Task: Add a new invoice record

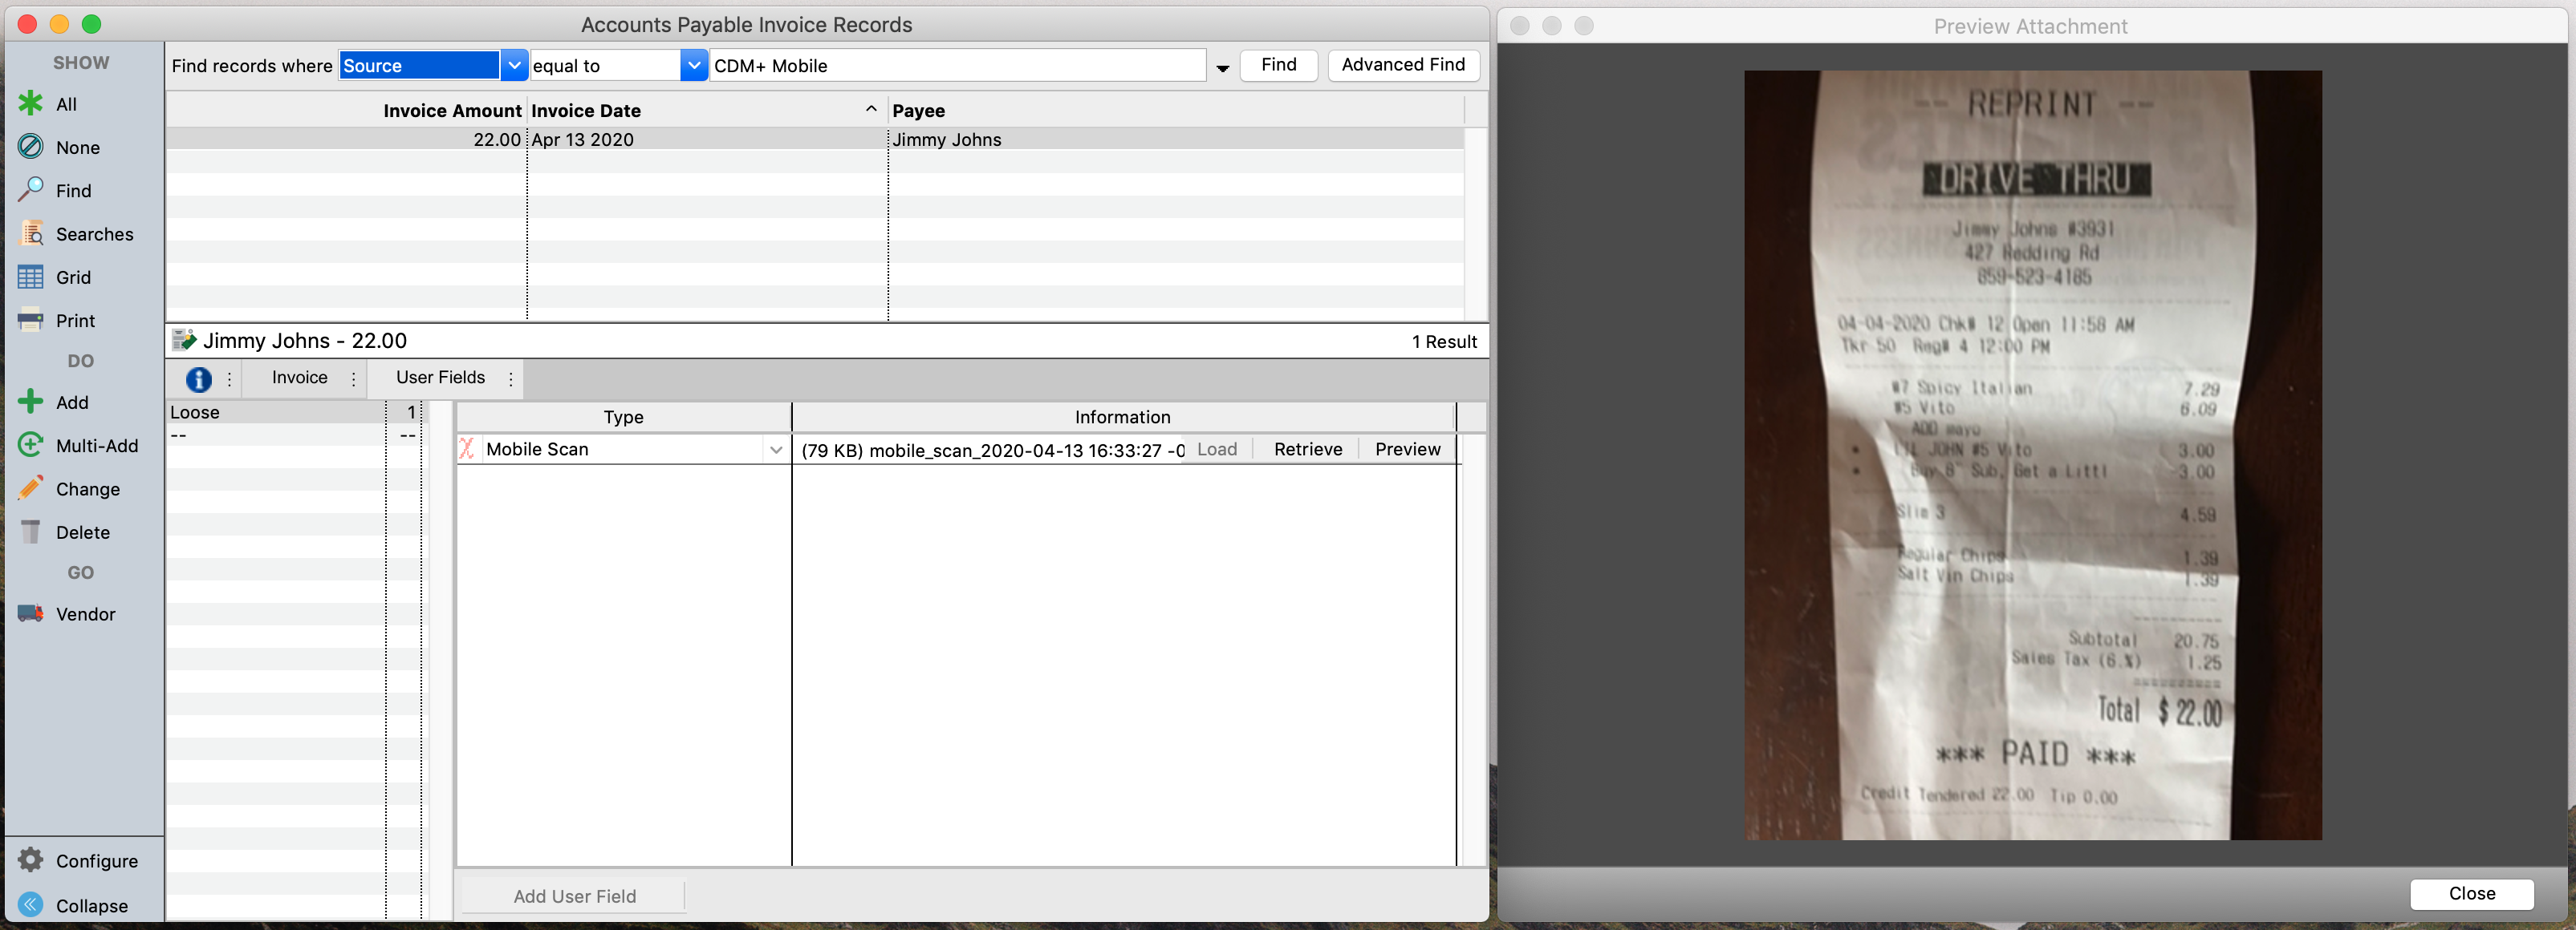Action: [x=31, y=402]
